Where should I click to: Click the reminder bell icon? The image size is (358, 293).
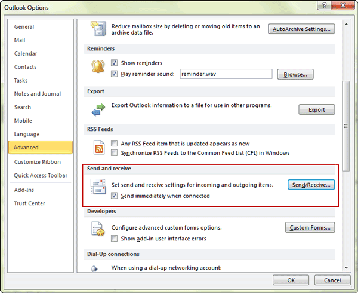tap(98, 66)
